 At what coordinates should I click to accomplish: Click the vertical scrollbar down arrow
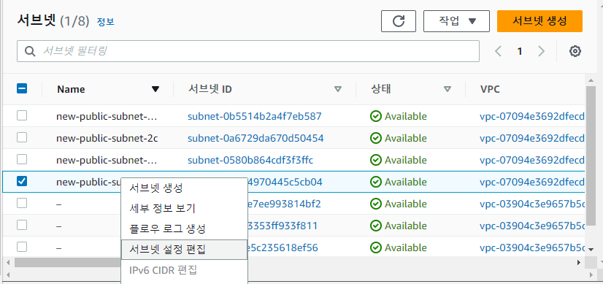(x=591, y=250)
